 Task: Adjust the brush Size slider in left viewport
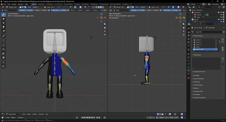41,10
